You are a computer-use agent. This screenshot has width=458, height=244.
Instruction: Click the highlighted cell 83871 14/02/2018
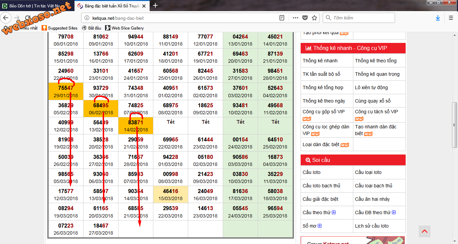136,126
